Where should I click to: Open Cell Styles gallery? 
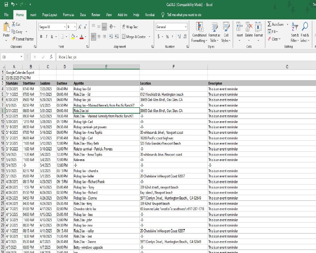(226, 32)
